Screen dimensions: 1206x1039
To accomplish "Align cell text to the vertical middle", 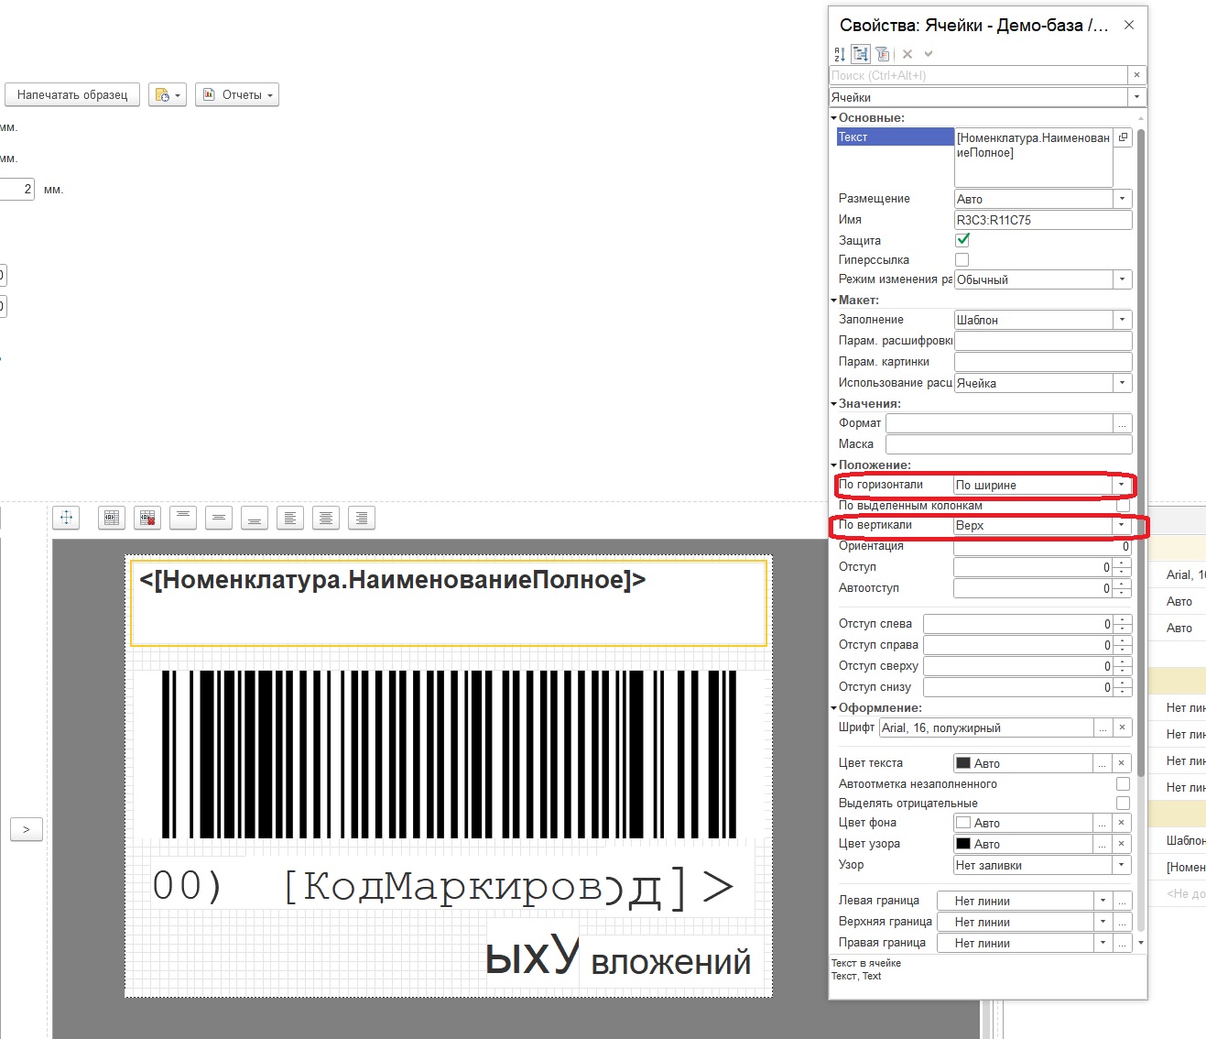I will tap(218, 518).
